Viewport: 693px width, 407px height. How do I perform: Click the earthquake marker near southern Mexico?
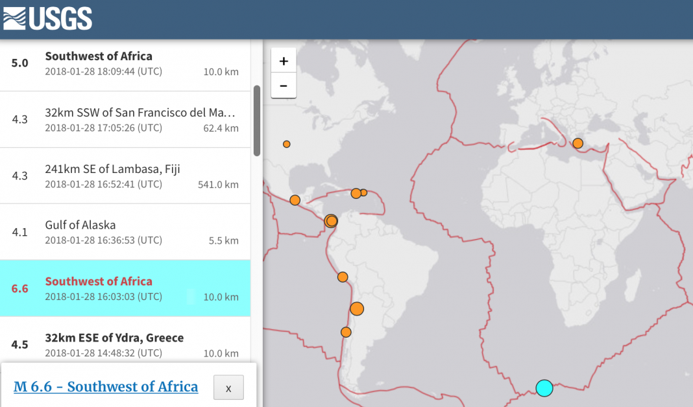click(294, 201)
